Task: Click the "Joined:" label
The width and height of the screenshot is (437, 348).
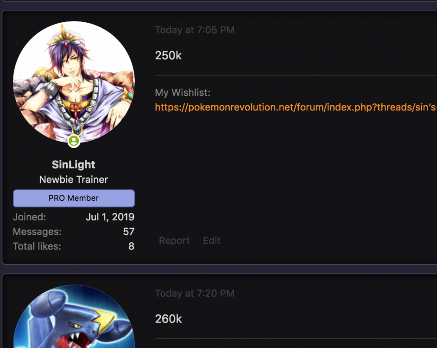Action: [29, 217]
